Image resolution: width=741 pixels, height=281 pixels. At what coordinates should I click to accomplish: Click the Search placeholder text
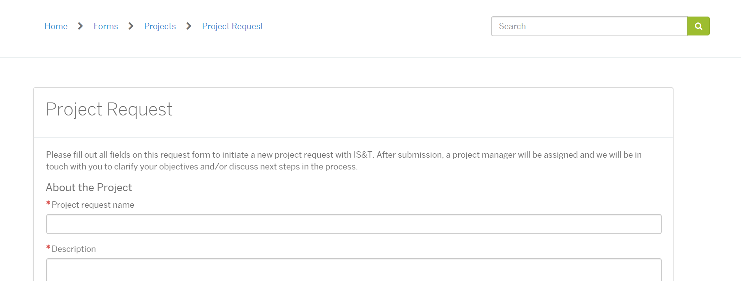pyautogui.click(x=512, y=26)
